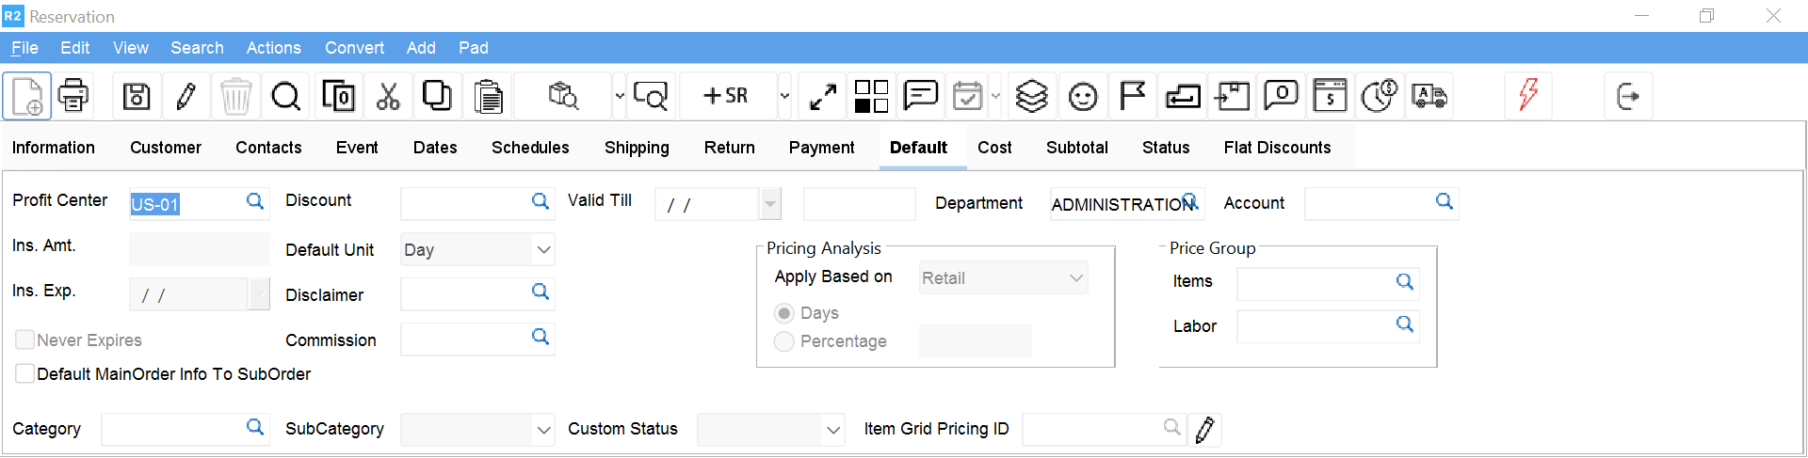The height and width of the screenshot is (458, 1808).
Task: Click the printer icon in the toolbar
Action: 73,96
